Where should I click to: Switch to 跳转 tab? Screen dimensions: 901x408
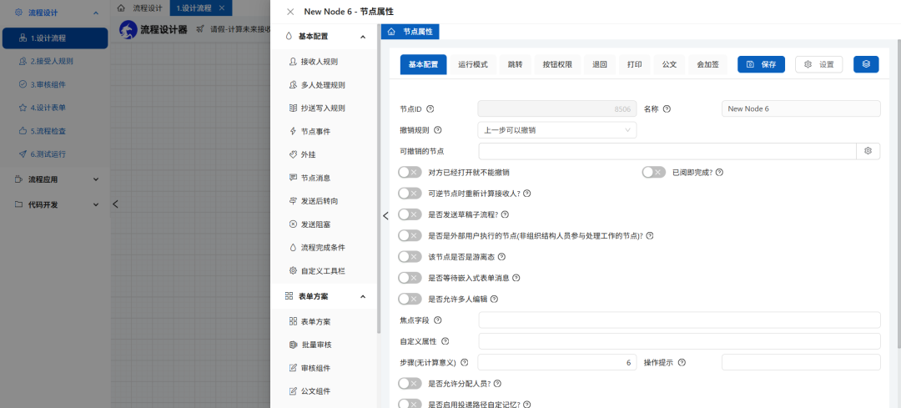pyautogui.click(x=515, y=64)
